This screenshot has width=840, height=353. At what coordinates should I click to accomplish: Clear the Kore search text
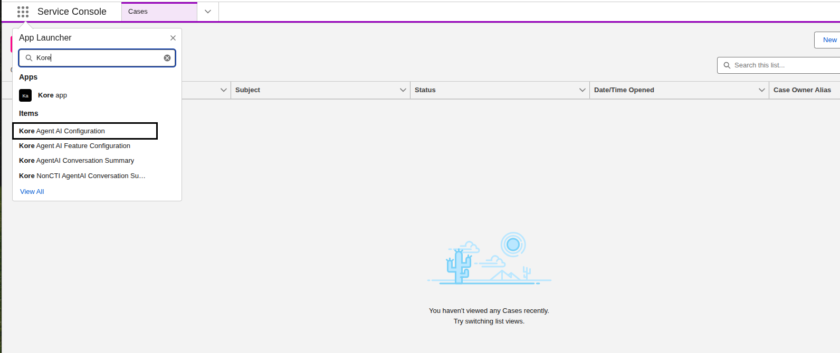pos(167,58)
